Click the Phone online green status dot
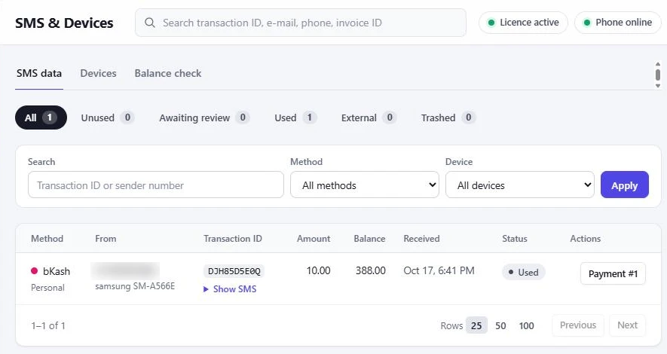The height and width of the screenshot is (354, 667). coord(587,23)
